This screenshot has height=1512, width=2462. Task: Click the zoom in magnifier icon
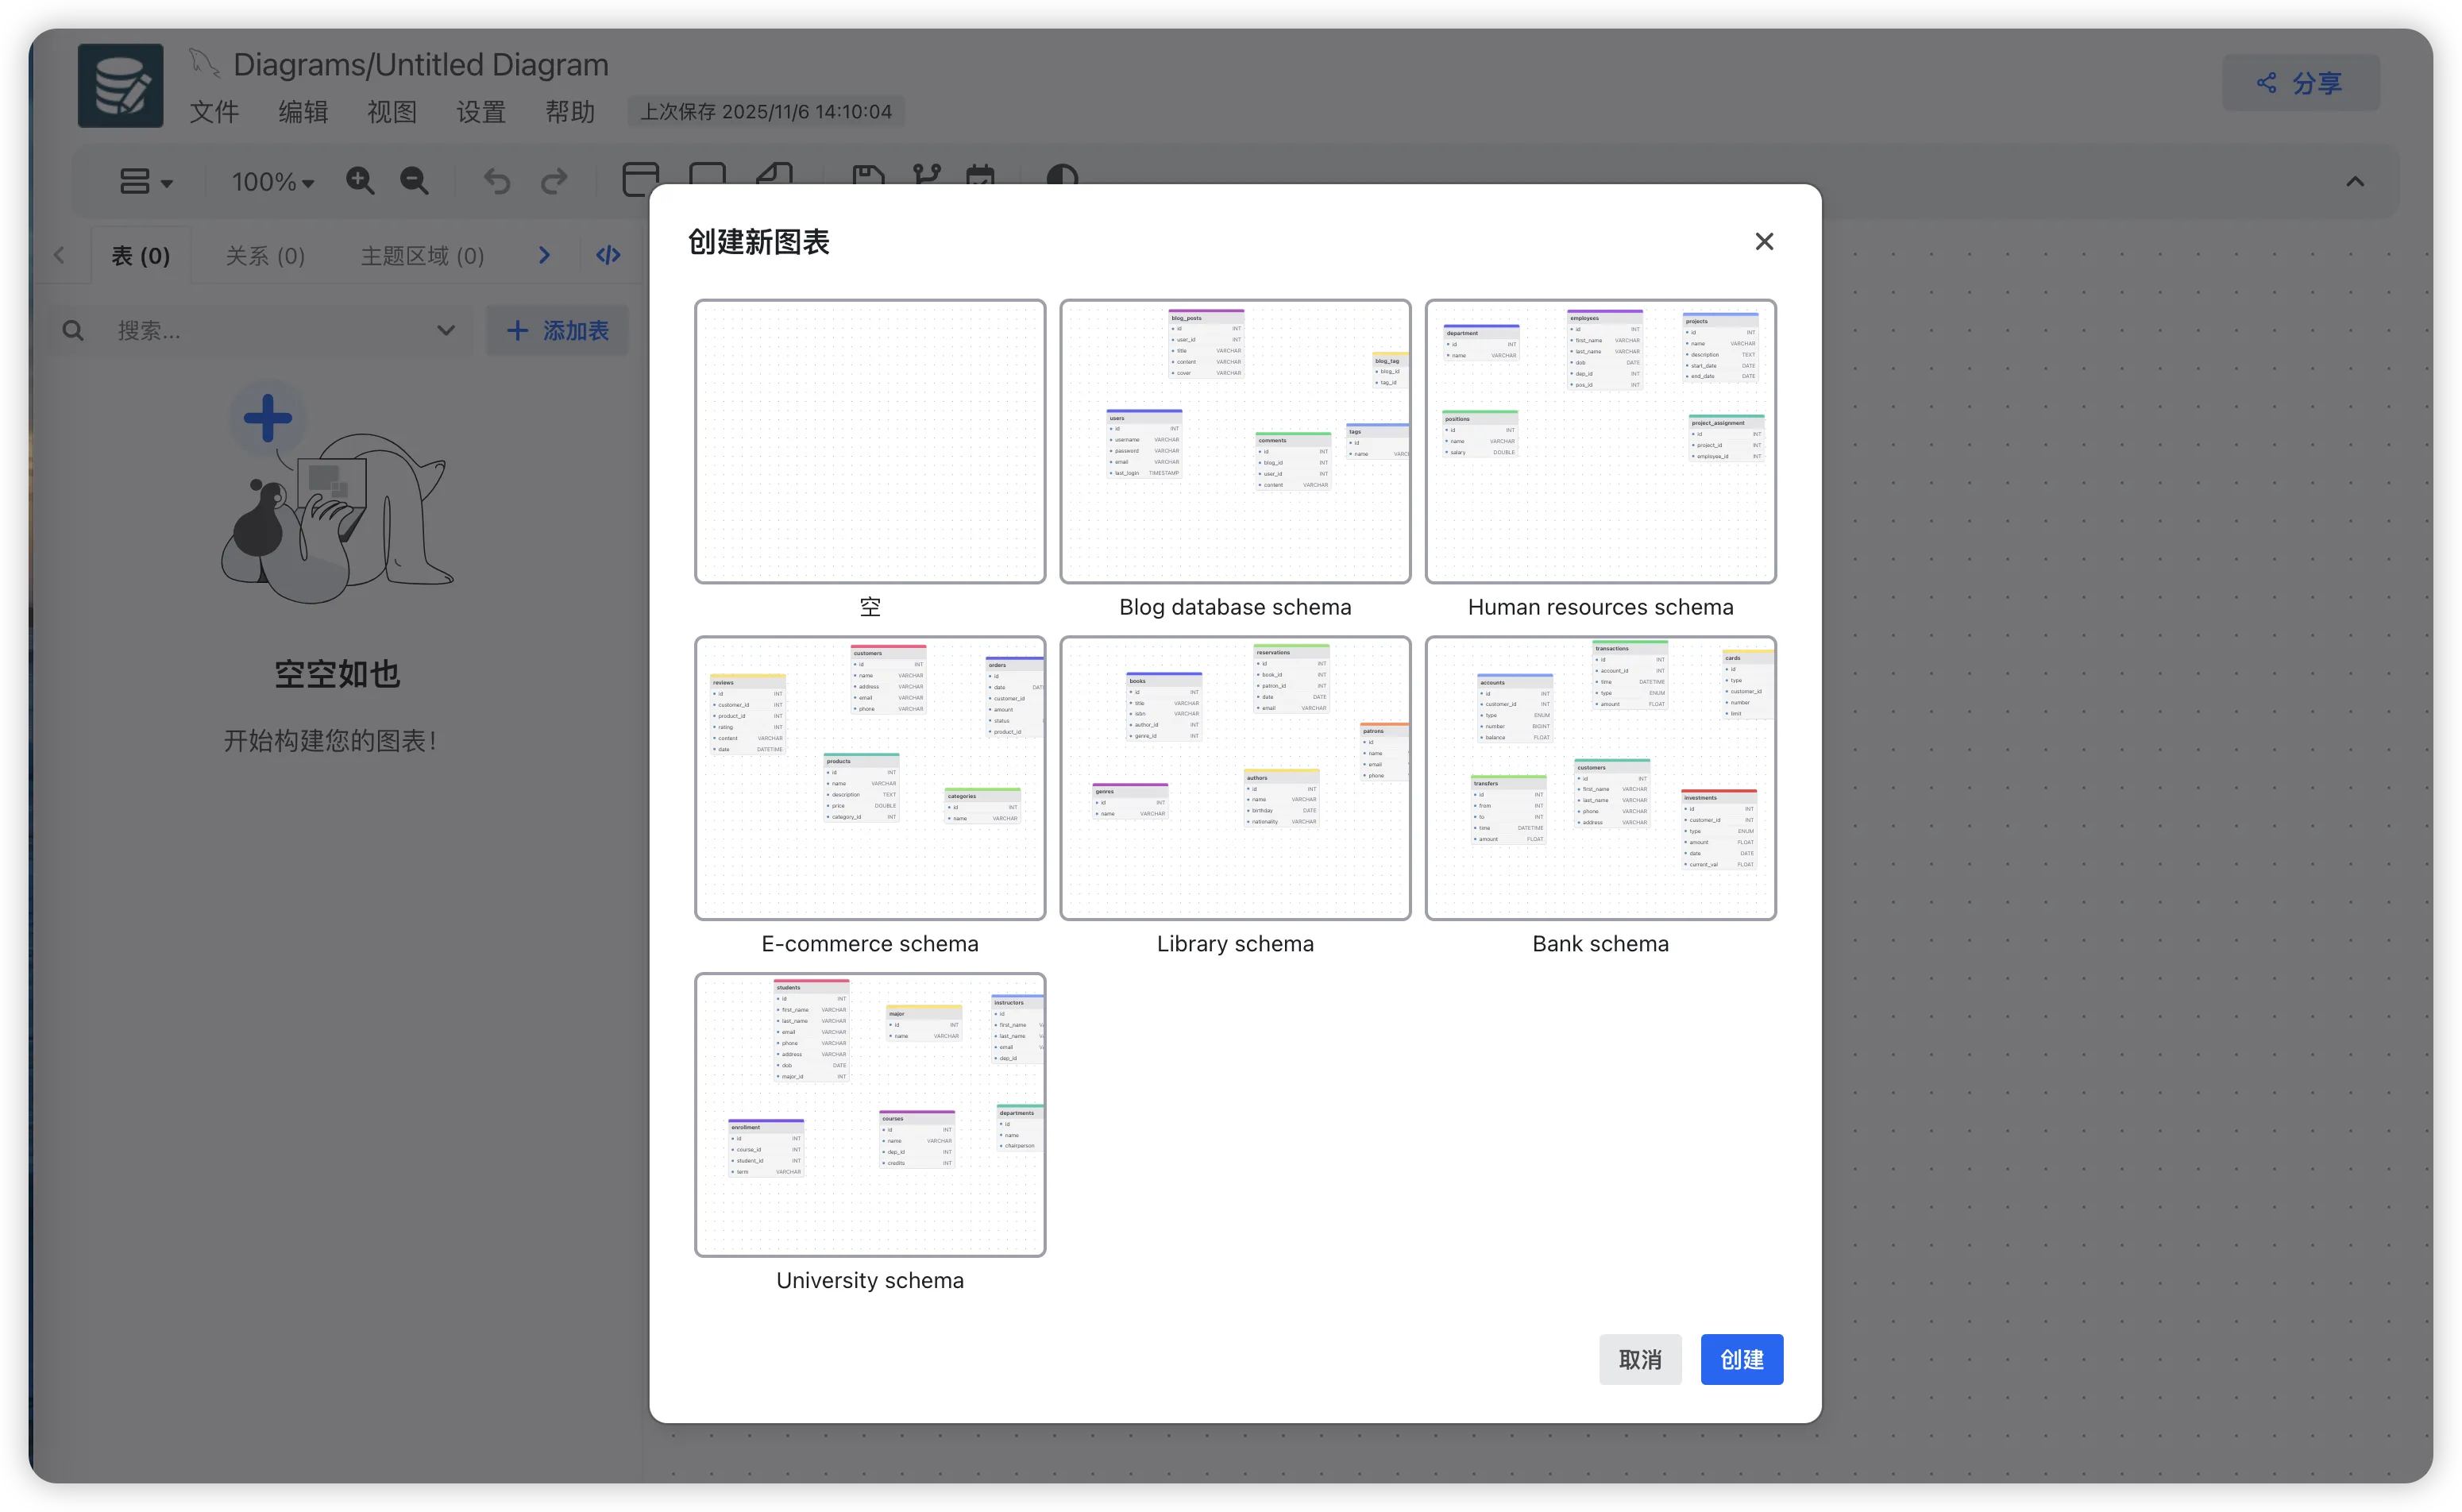360,181
